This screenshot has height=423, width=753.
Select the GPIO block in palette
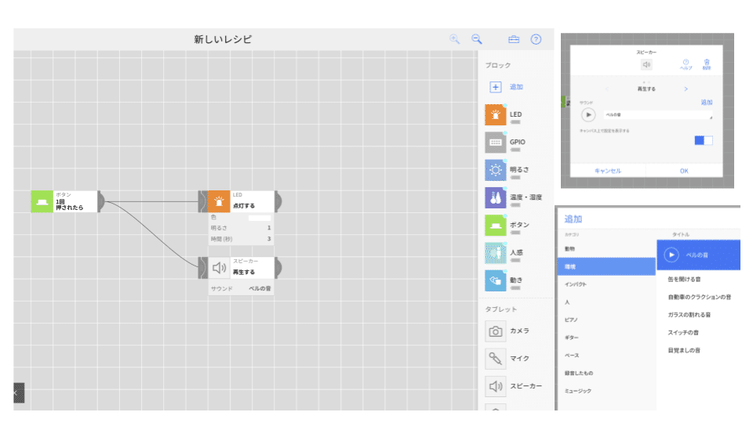496,143
